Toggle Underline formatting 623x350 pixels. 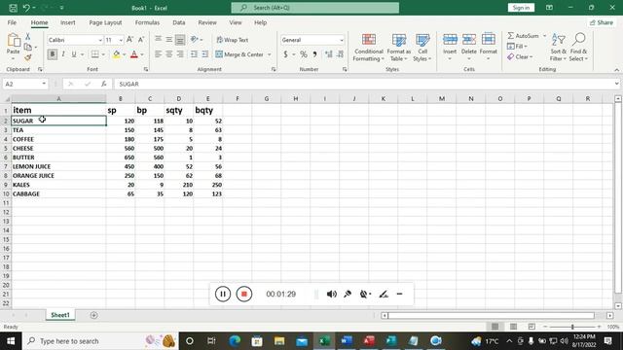pos(74,54)
